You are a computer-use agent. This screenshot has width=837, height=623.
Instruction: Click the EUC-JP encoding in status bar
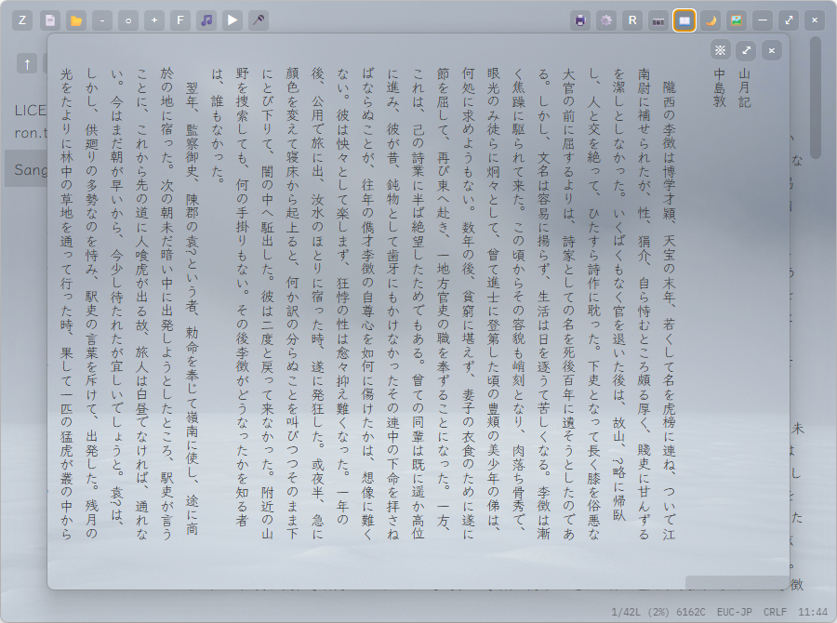(x=735, y=612)
